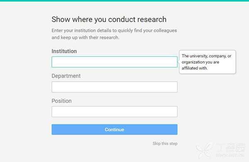
Task: Click the teal progress bar at top
Action: (x=124, y=1)
